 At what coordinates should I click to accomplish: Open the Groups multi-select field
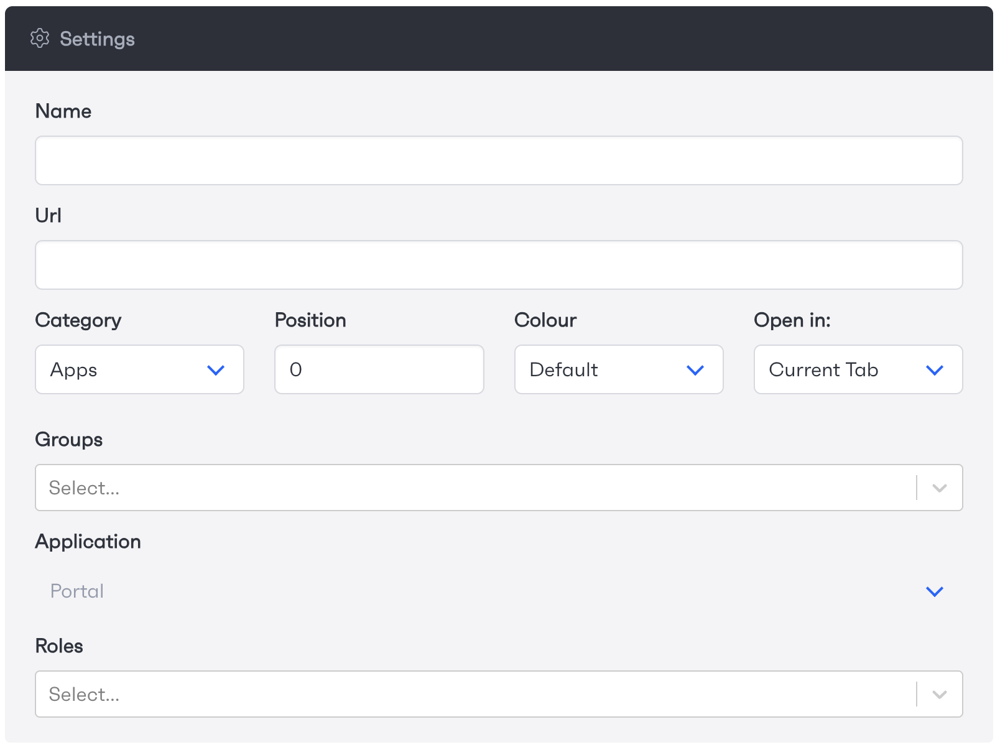click(499, 488)
